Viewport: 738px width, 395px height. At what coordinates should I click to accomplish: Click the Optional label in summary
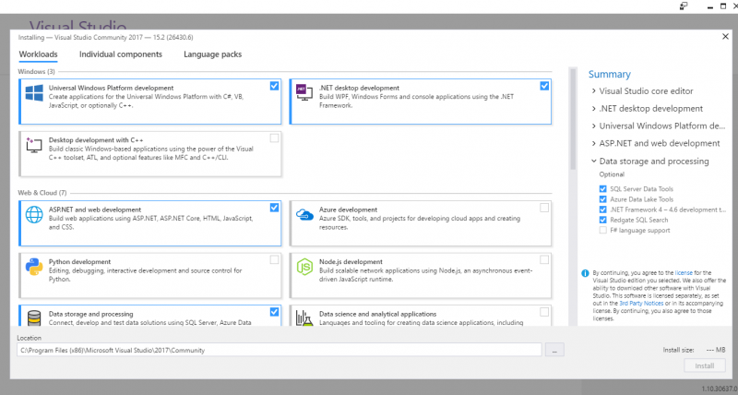(x=612, y=174)
